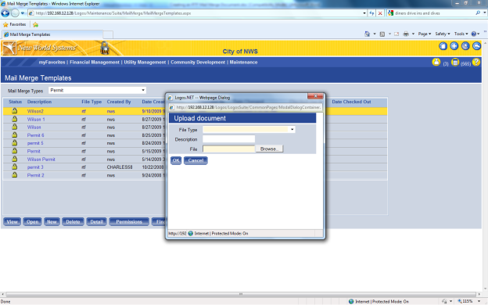Click the yellow list icon showing (565)
The width and height of the screenshot is (488, 305).
[x=455, y=63]
